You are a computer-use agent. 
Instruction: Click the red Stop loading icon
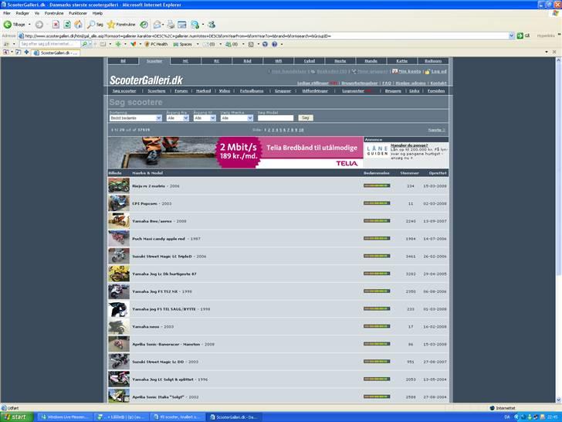tap(56, 25)
